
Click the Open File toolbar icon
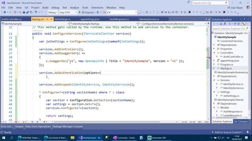20,12
